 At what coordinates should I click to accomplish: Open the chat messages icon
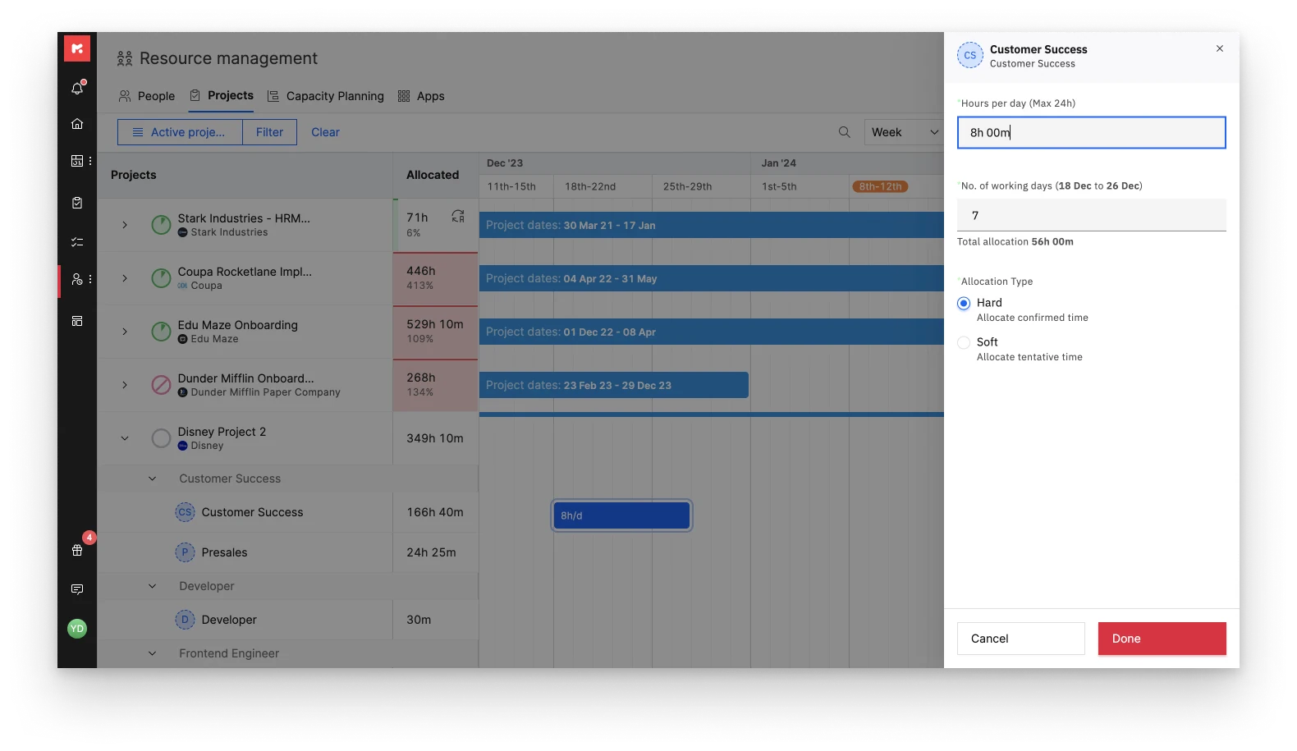click(x=77, y=589)
